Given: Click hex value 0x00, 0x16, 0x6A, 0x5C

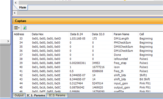Looking at the screenshot, I should [46, 88].
